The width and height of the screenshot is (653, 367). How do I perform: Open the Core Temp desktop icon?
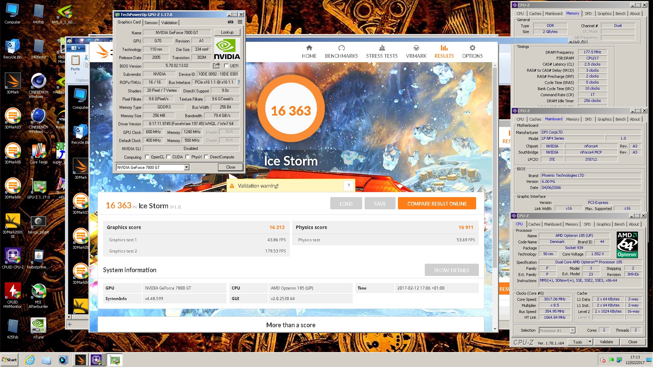pyautogui.click(x=38, y=153)
